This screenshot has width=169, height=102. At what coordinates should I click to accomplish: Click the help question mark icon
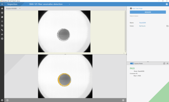tap(167, 4)
